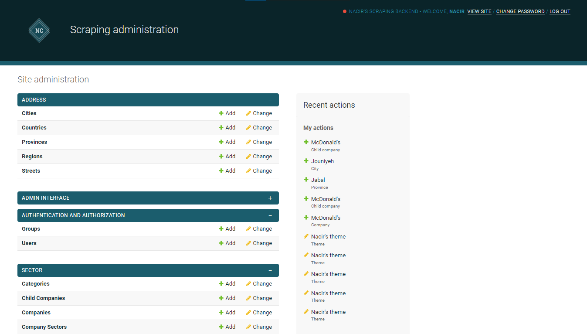Select the Provinces model label
The width and height of the screenshot is (587, 334).
(x=34, y=142)
